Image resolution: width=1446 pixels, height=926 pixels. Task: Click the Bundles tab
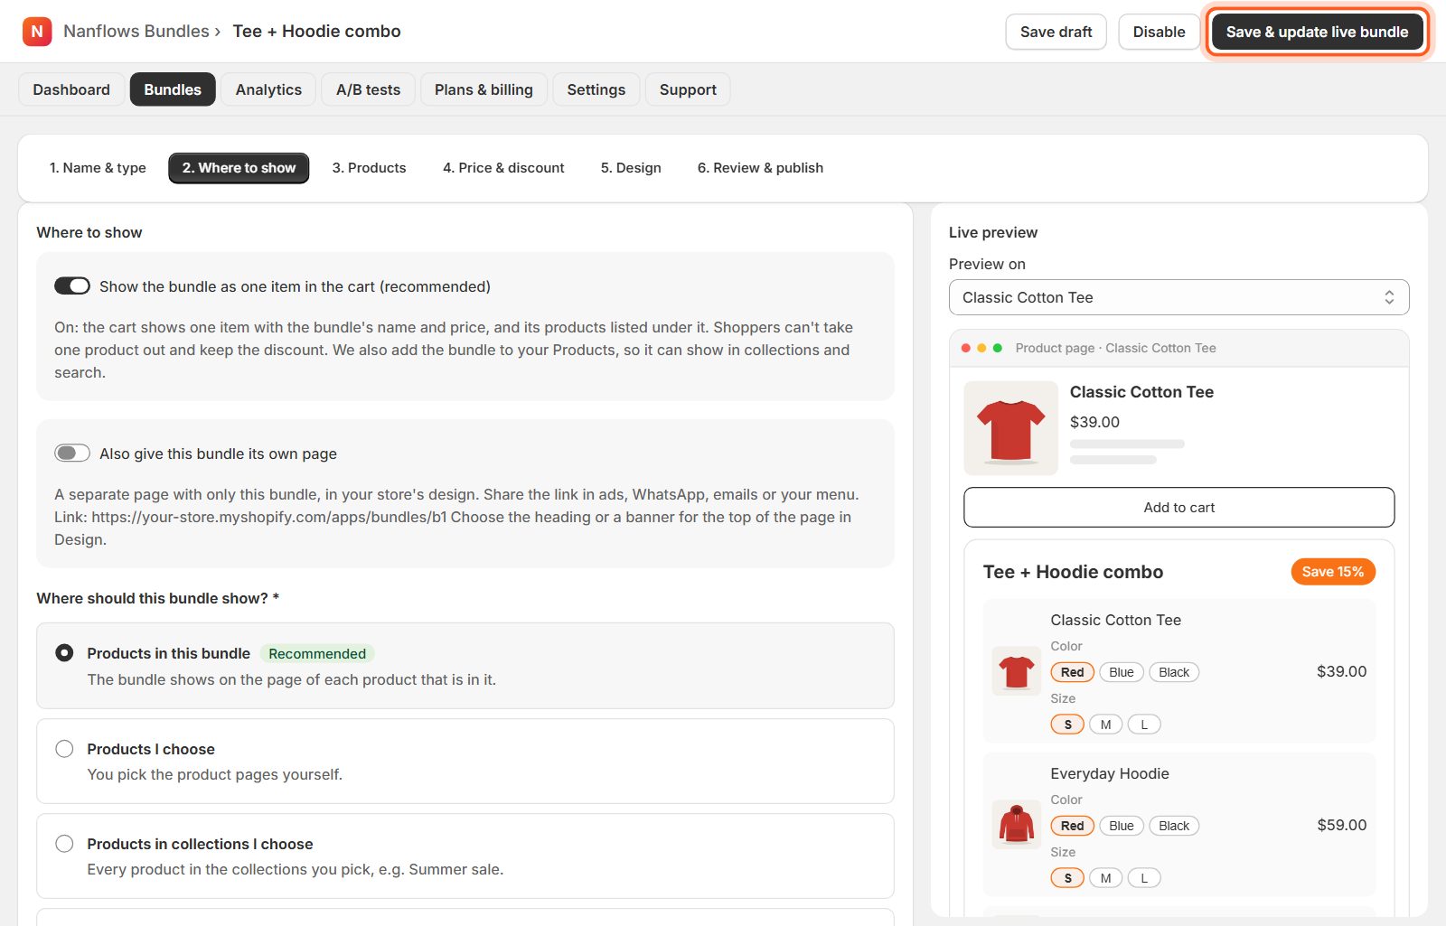coord(173,89)
